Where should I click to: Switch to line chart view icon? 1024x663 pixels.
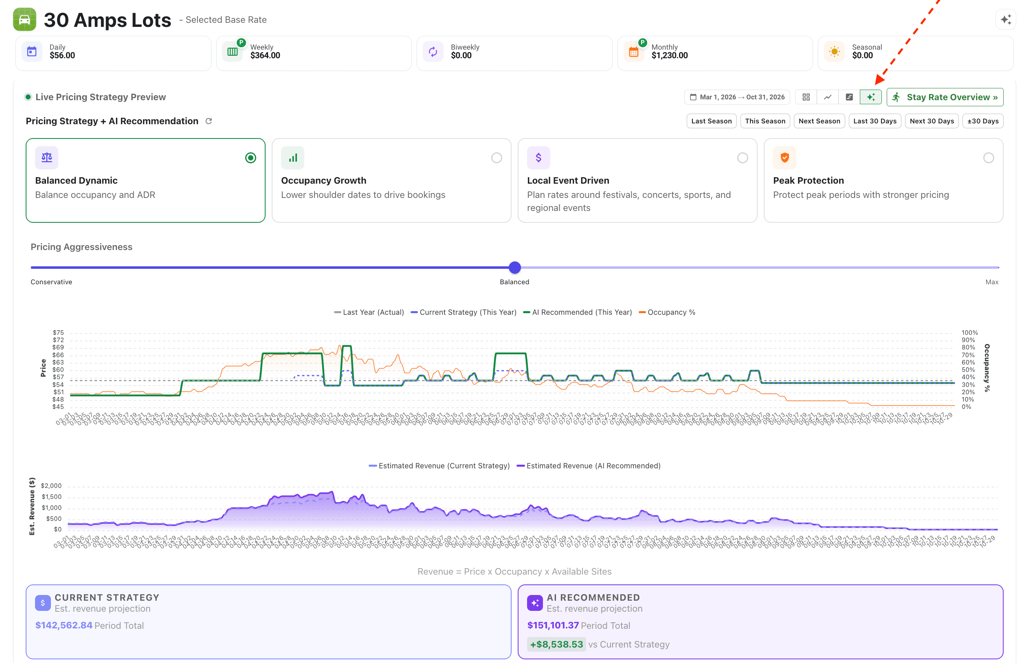click(827, 97)
